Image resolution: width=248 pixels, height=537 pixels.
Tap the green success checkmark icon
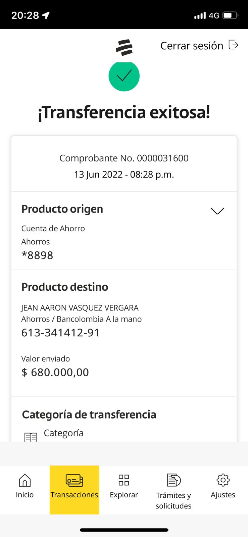[x=124, y=76]
